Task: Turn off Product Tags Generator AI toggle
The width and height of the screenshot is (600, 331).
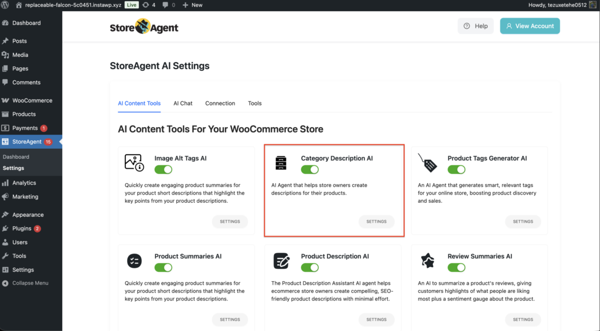Action: pyautogui.click(x=456, y=169)
